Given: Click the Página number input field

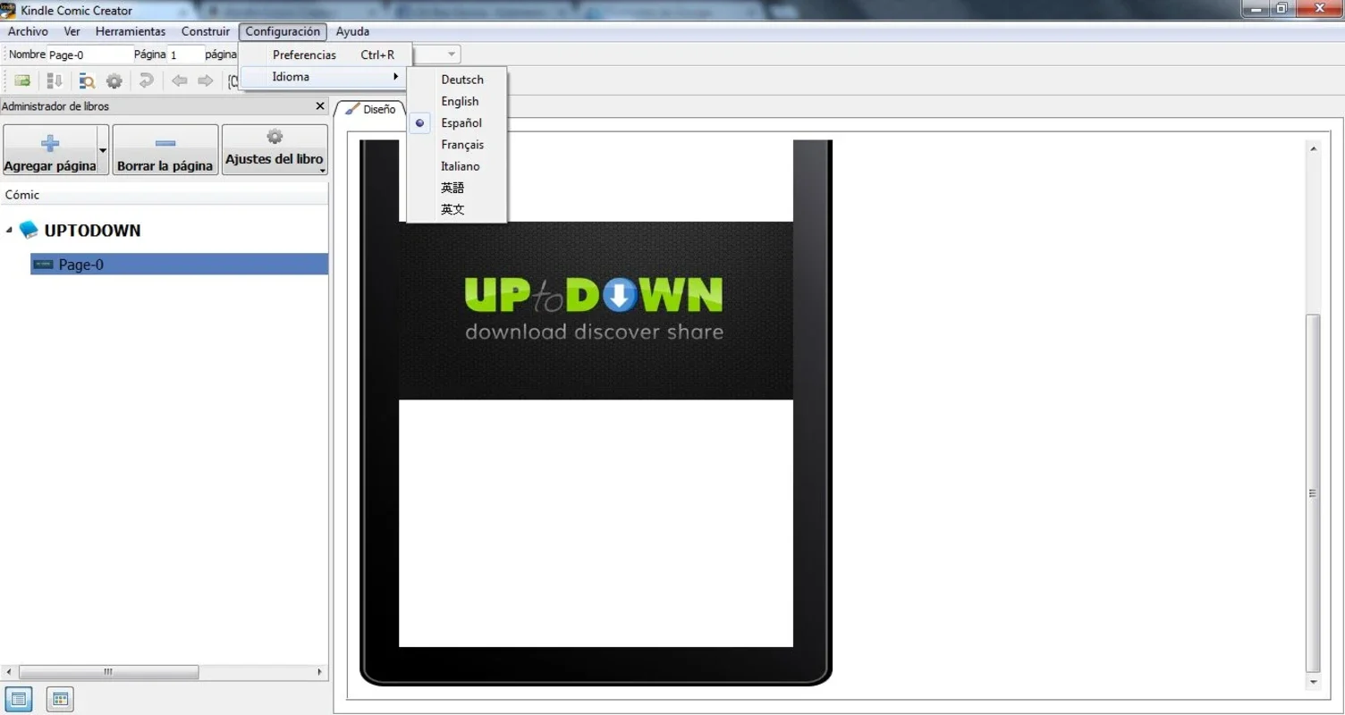Looking at the screenshot, I should [186, 55].
